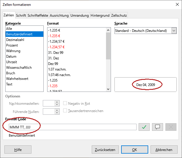Close the Zellen formatieren dialog

click(x=177, y=5)
